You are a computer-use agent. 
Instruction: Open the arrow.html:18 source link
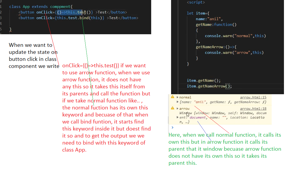pyautogui.click(x=253, y=109)
